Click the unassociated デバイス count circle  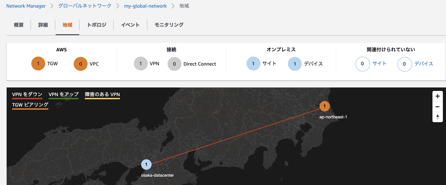point(405,64)
